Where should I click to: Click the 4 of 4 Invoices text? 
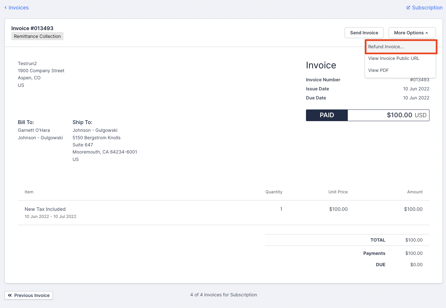tap(223, 295)
